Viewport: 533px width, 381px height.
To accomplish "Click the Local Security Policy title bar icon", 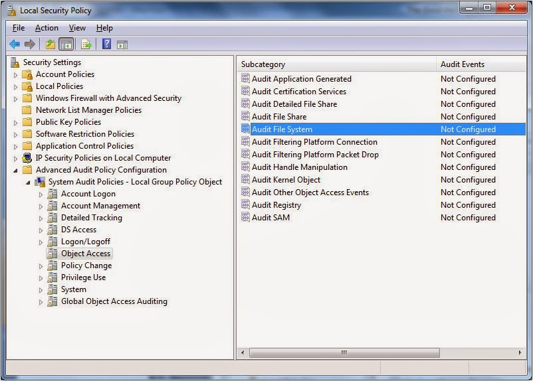I will (x=12, y=11).
